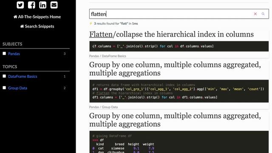Check the Pandas subject checkbox
This screenshot has height=153, width=272.
point(4,54)
